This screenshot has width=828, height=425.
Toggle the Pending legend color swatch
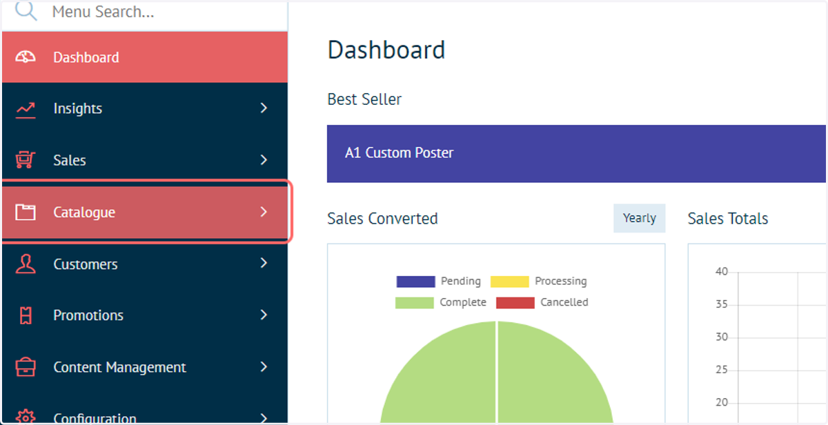tap(415, 281)
